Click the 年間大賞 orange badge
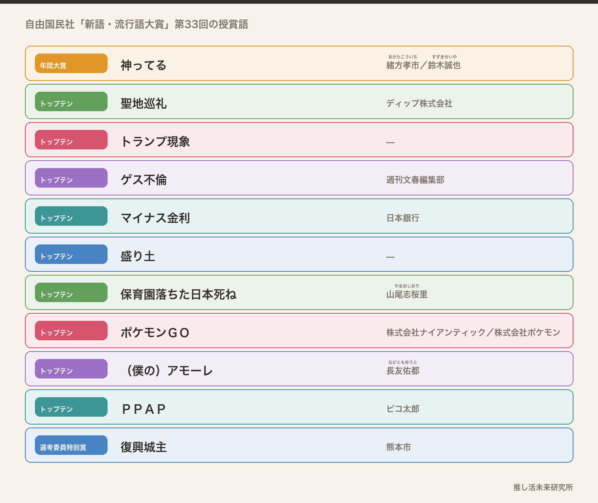The image size is (598, 503). [71, 63]
